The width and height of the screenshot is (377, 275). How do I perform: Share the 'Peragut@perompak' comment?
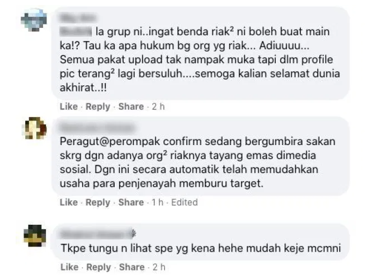click(x=131, y=202)
